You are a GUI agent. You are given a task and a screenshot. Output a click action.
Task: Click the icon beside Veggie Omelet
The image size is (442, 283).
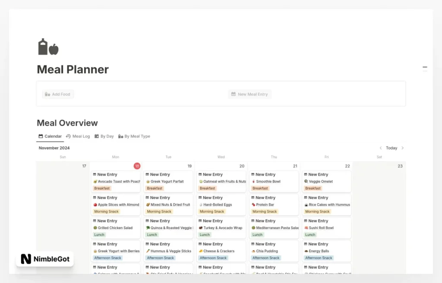point(306,181)
